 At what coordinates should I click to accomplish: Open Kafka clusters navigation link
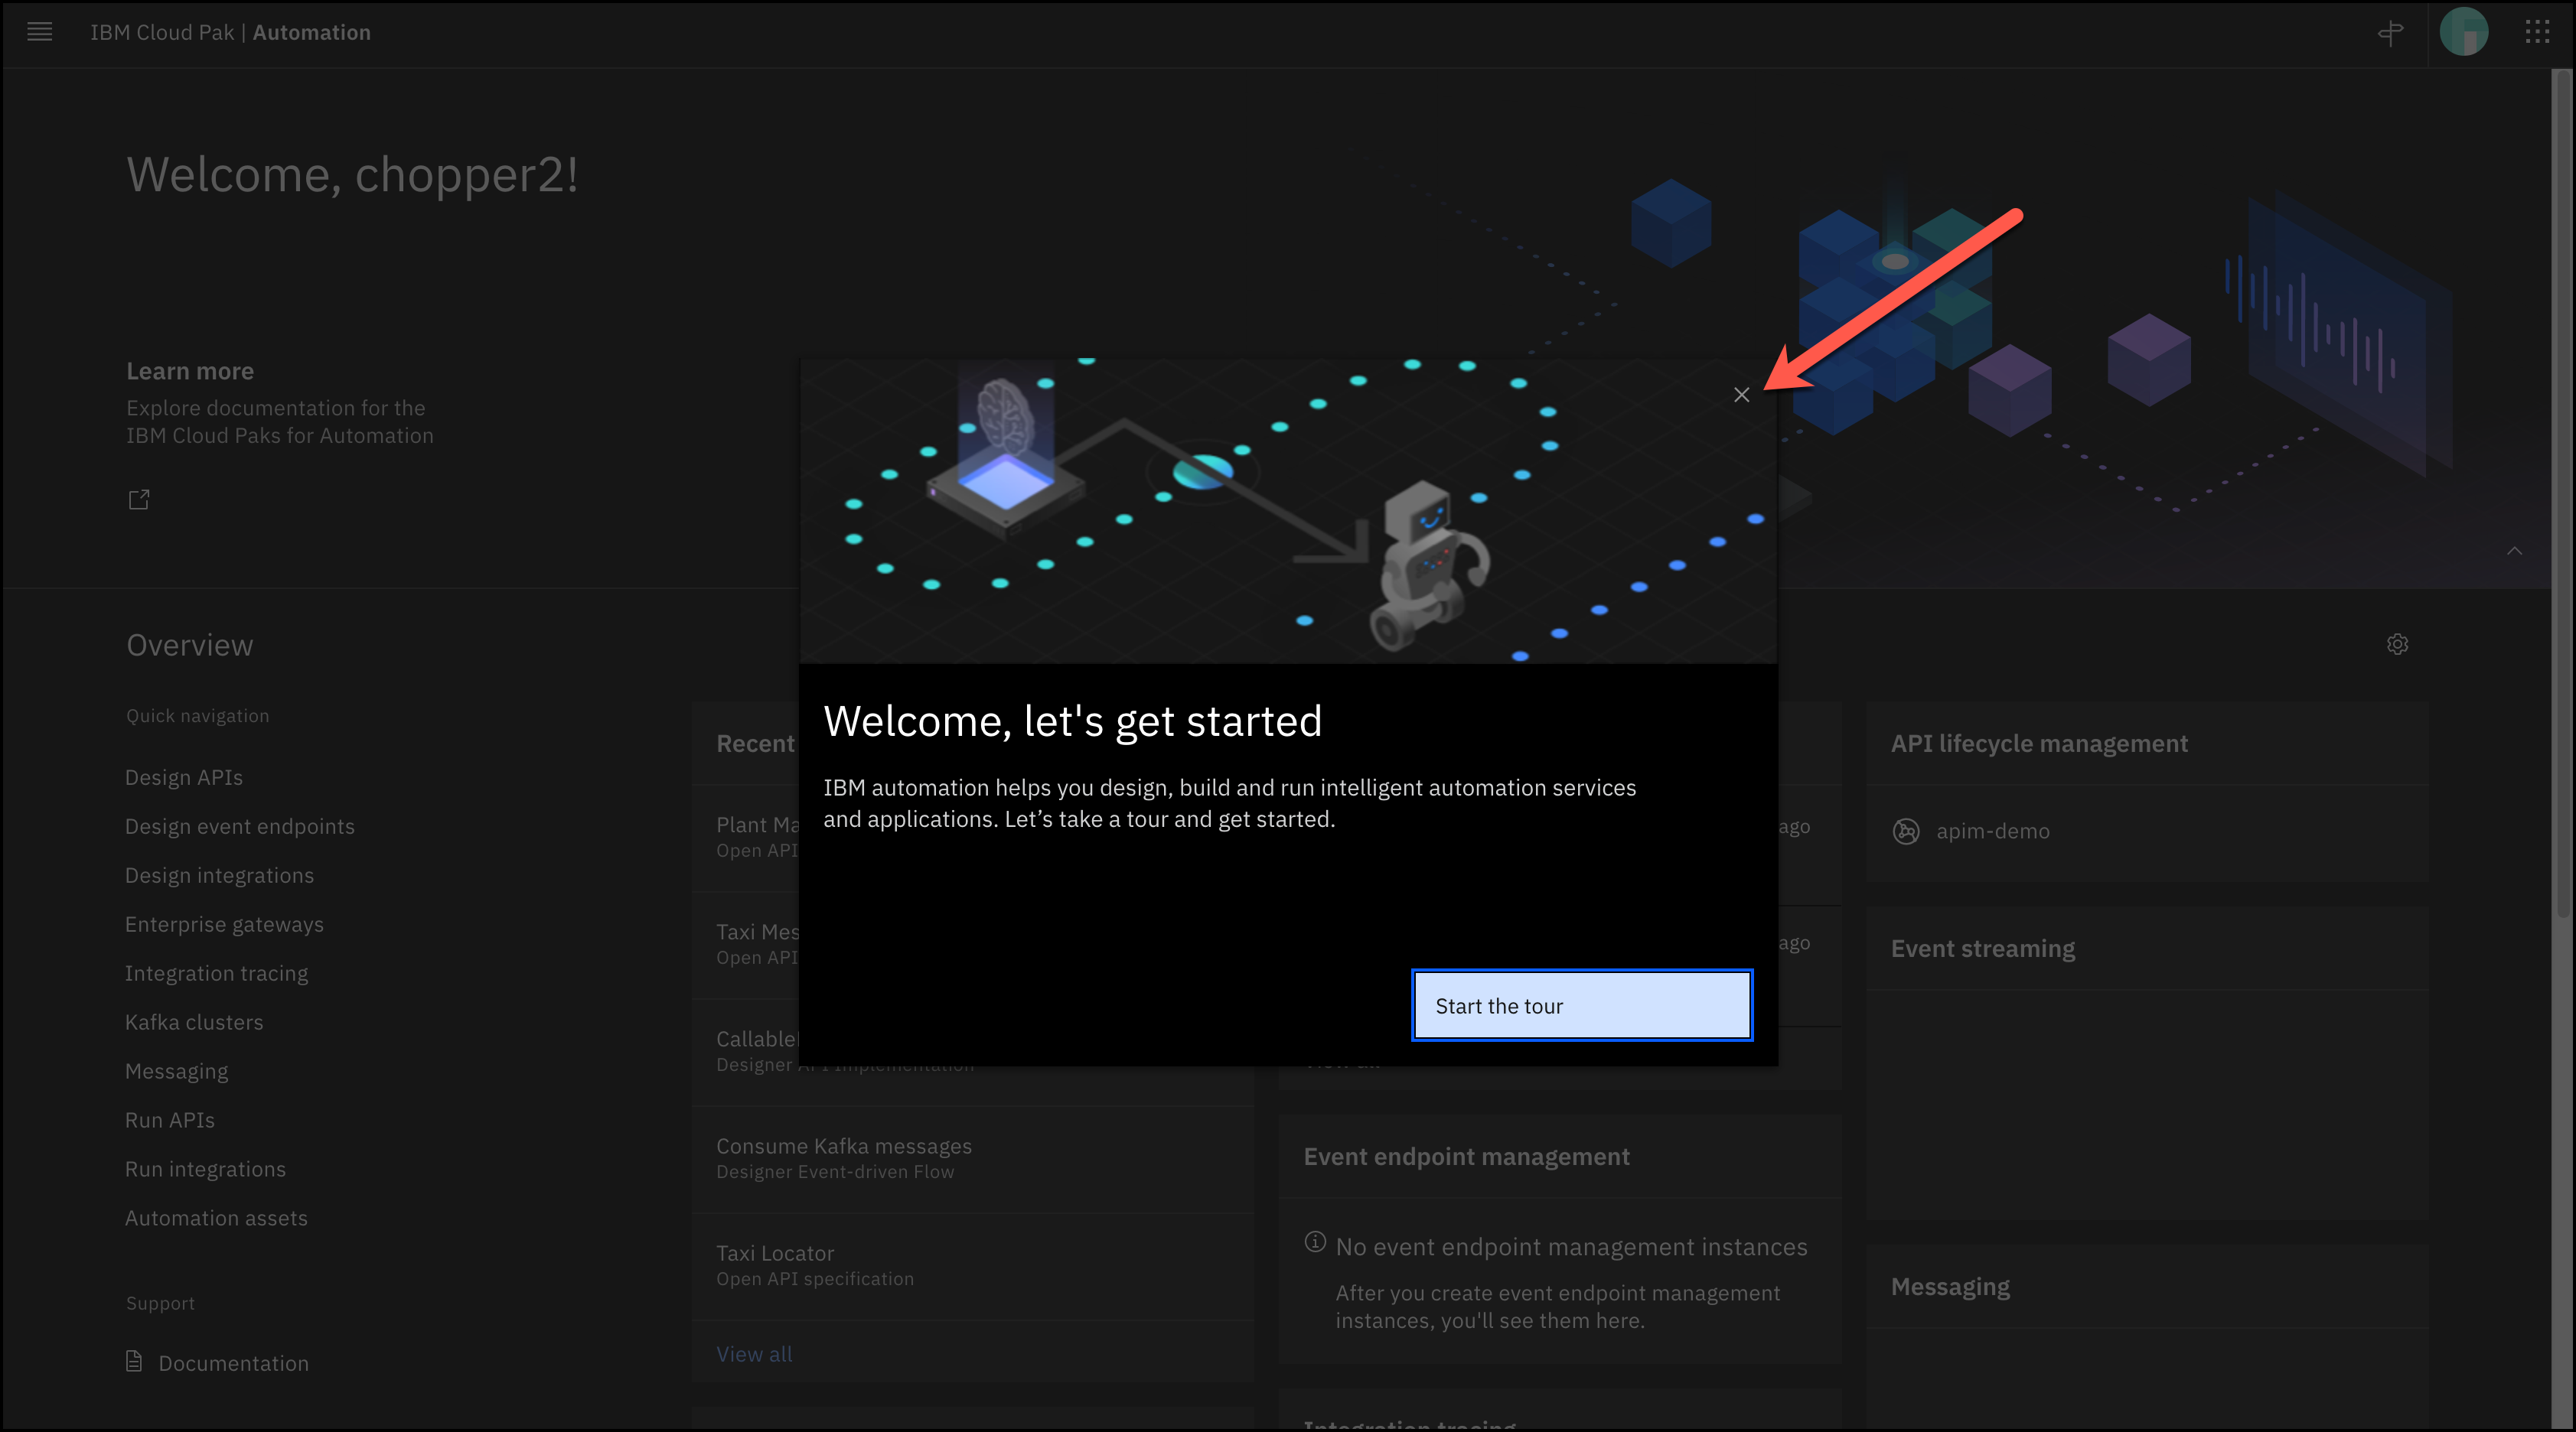[x=194, y=1022]
